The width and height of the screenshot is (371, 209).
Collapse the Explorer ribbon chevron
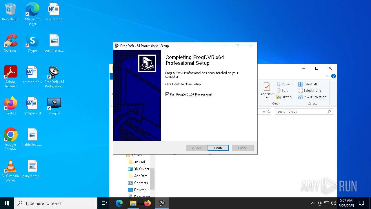point(327,76)
